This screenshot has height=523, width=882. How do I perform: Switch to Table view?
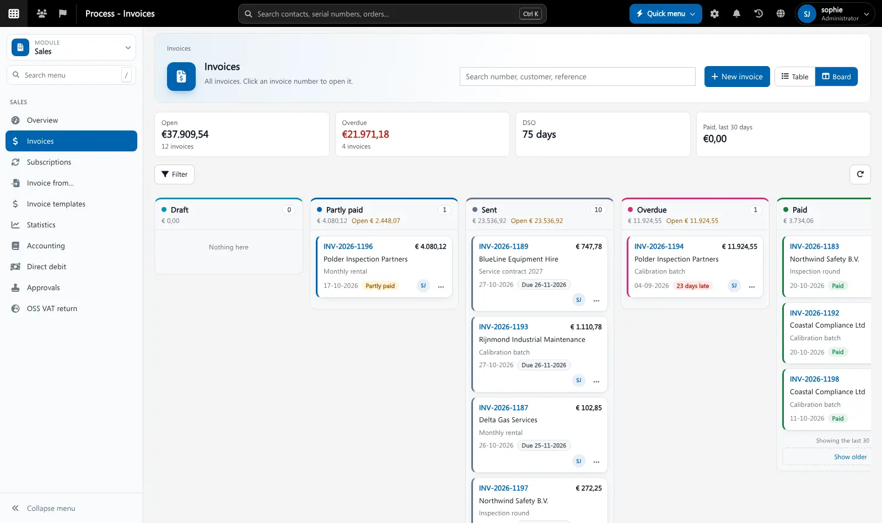tap(795, 77)
